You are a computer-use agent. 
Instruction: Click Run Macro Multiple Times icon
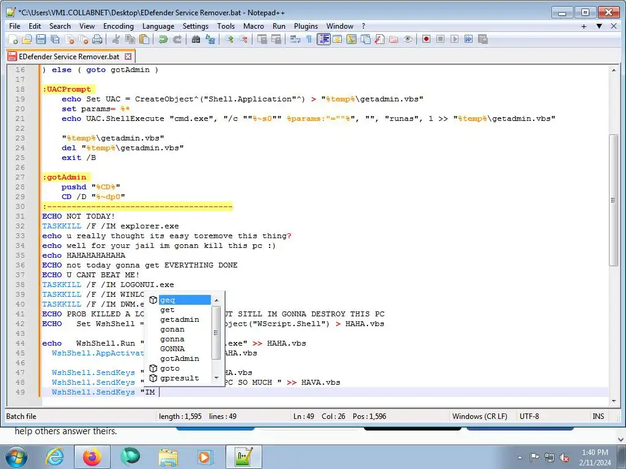tap(469, 39)
